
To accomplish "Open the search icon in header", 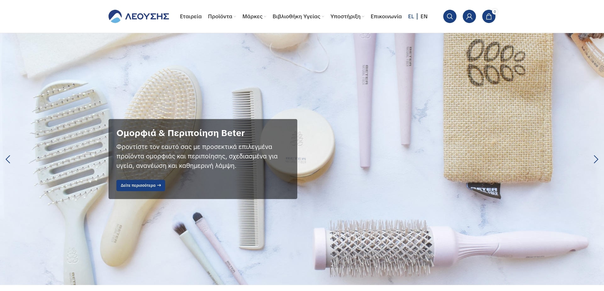I will tap(450, 16).
